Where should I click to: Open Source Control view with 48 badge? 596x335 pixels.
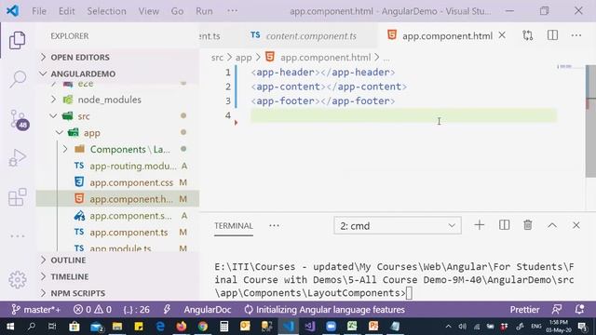pyautogui.click(x=19, y=120)
